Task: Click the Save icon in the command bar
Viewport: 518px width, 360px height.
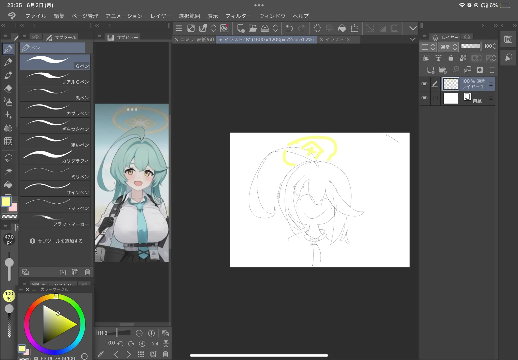Action: (x=265, y=28)
